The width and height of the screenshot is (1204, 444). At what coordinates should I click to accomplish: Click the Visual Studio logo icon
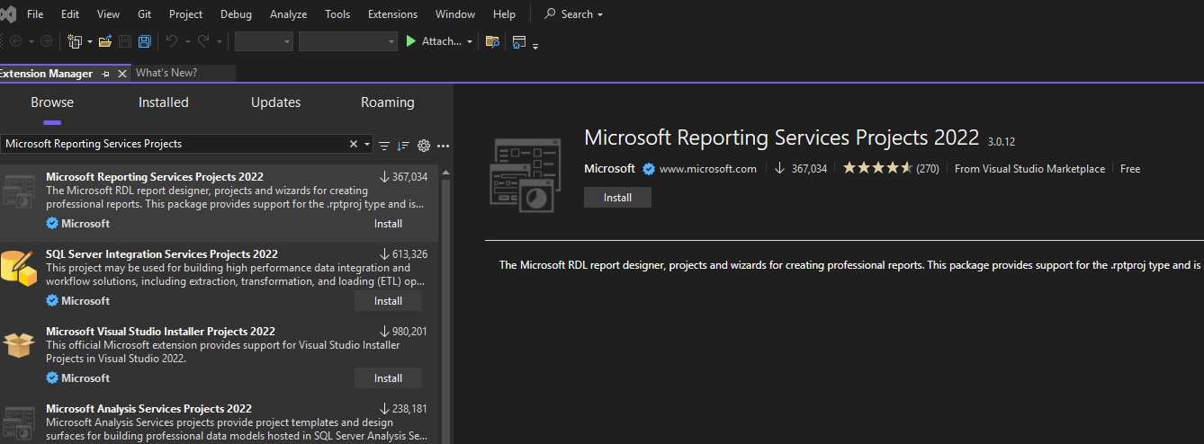point(7,13)
